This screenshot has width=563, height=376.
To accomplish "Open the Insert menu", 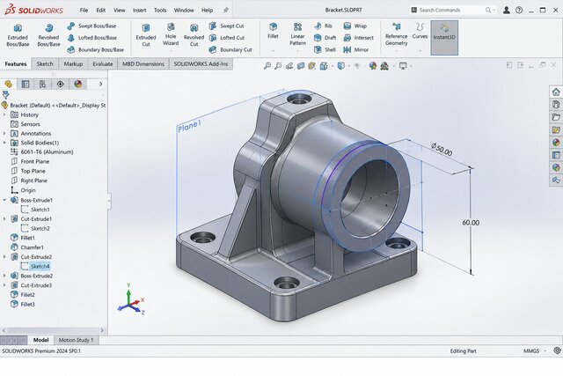I will coord(139,10).
